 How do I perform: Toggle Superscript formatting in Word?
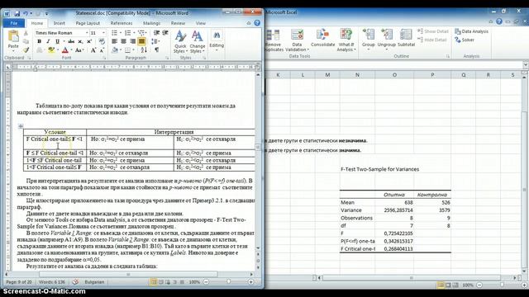point(89,41)
